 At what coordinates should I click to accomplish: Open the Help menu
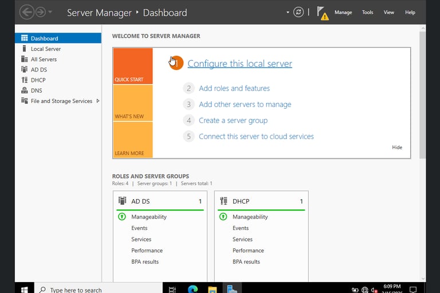pos(410,13)
